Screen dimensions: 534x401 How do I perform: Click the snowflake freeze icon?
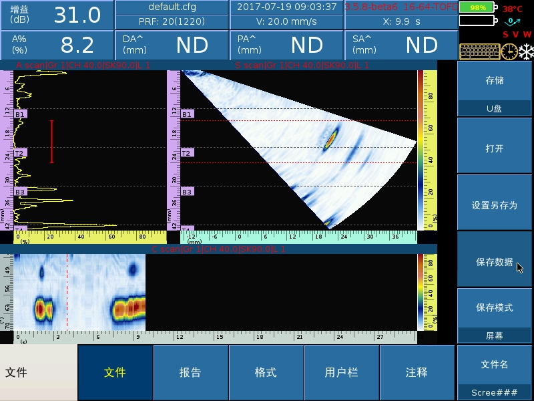(x=527, y=51)
